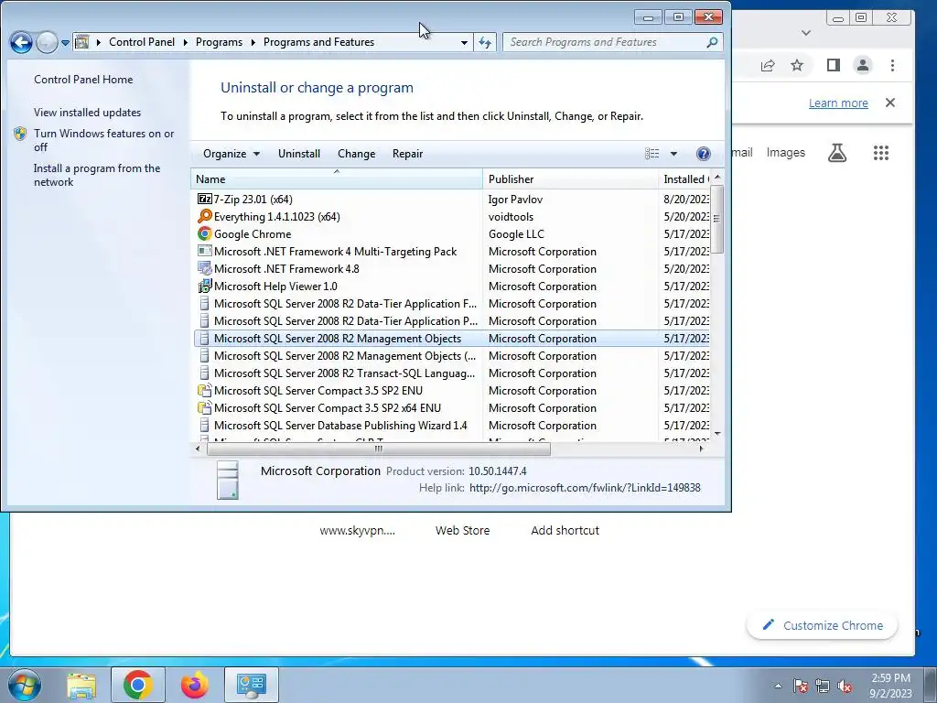
Task: Click the Add shortcut tile in Chrome
Action: point(565,530)
